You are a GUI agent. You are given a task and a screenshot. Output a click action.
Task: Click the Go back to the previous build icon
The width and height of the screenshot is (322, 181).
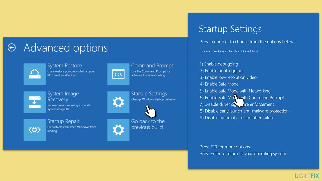point(118,130)
